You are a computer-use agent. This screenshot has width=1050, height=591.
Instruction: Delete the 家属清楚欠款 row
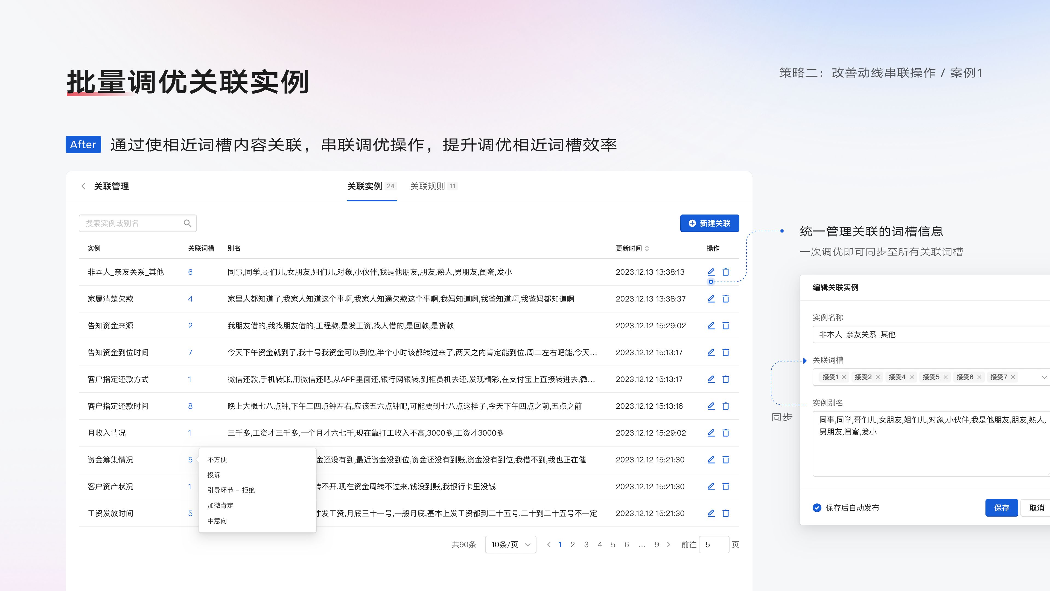pyautogui.click(x=725, y=299)
